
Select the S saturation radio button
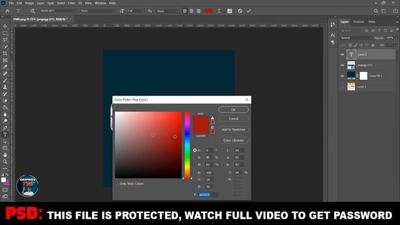(x=195, y=157)
